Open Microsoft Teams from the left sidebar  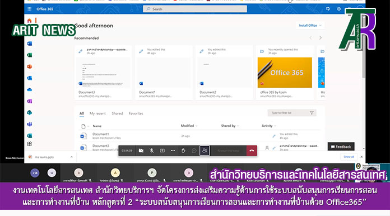point(29,124)
